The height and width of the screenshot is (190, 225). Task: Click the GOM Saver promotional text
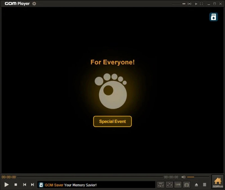(x=54, y=185)
